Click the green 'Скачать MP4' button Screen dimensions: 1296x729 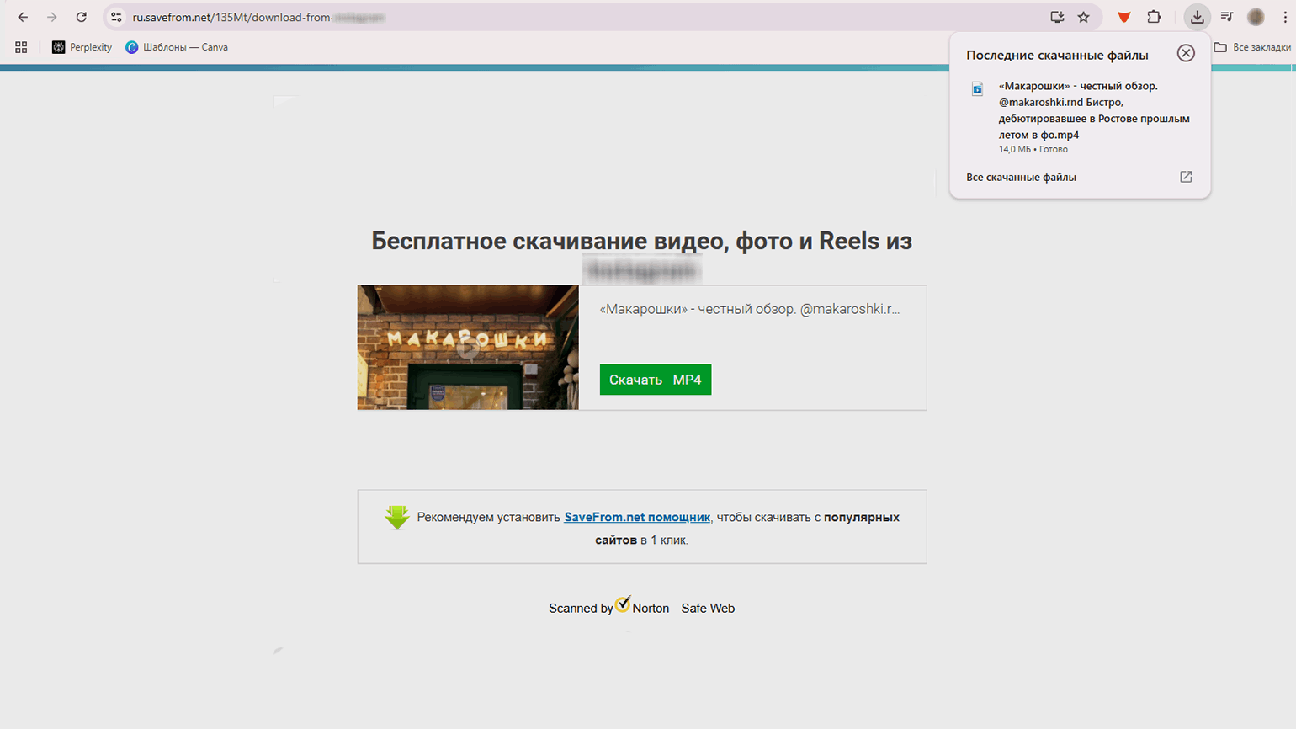click(655, 380)
